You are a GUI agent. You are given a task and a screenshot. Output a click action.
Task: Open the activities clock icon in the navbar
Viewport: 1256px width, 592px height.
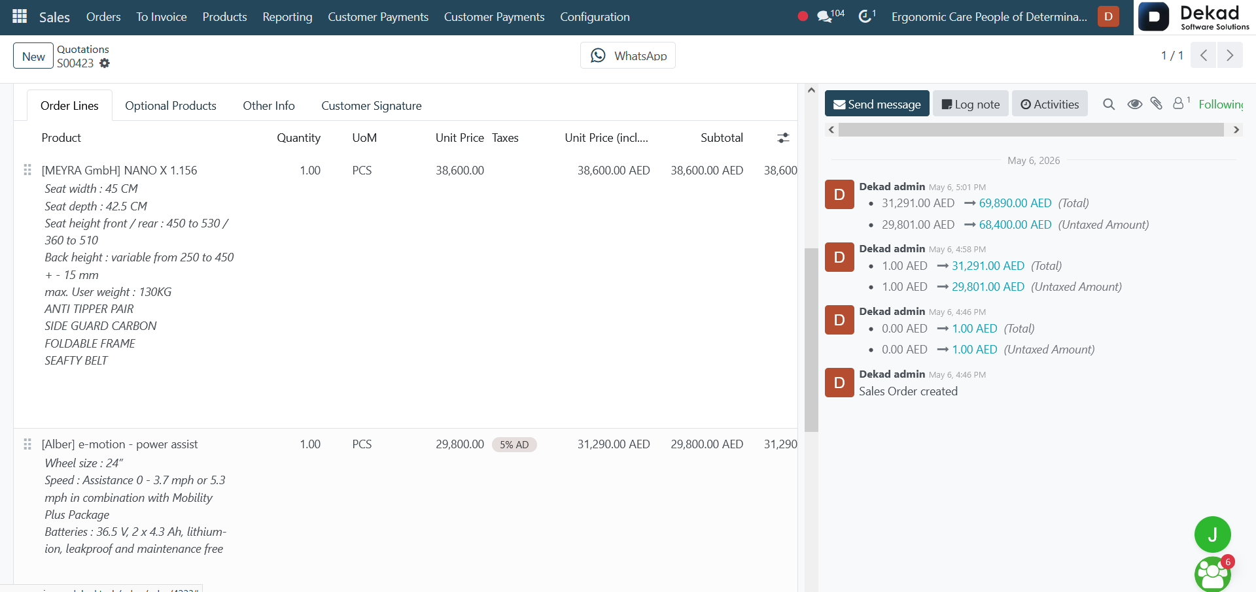(867, 16)
